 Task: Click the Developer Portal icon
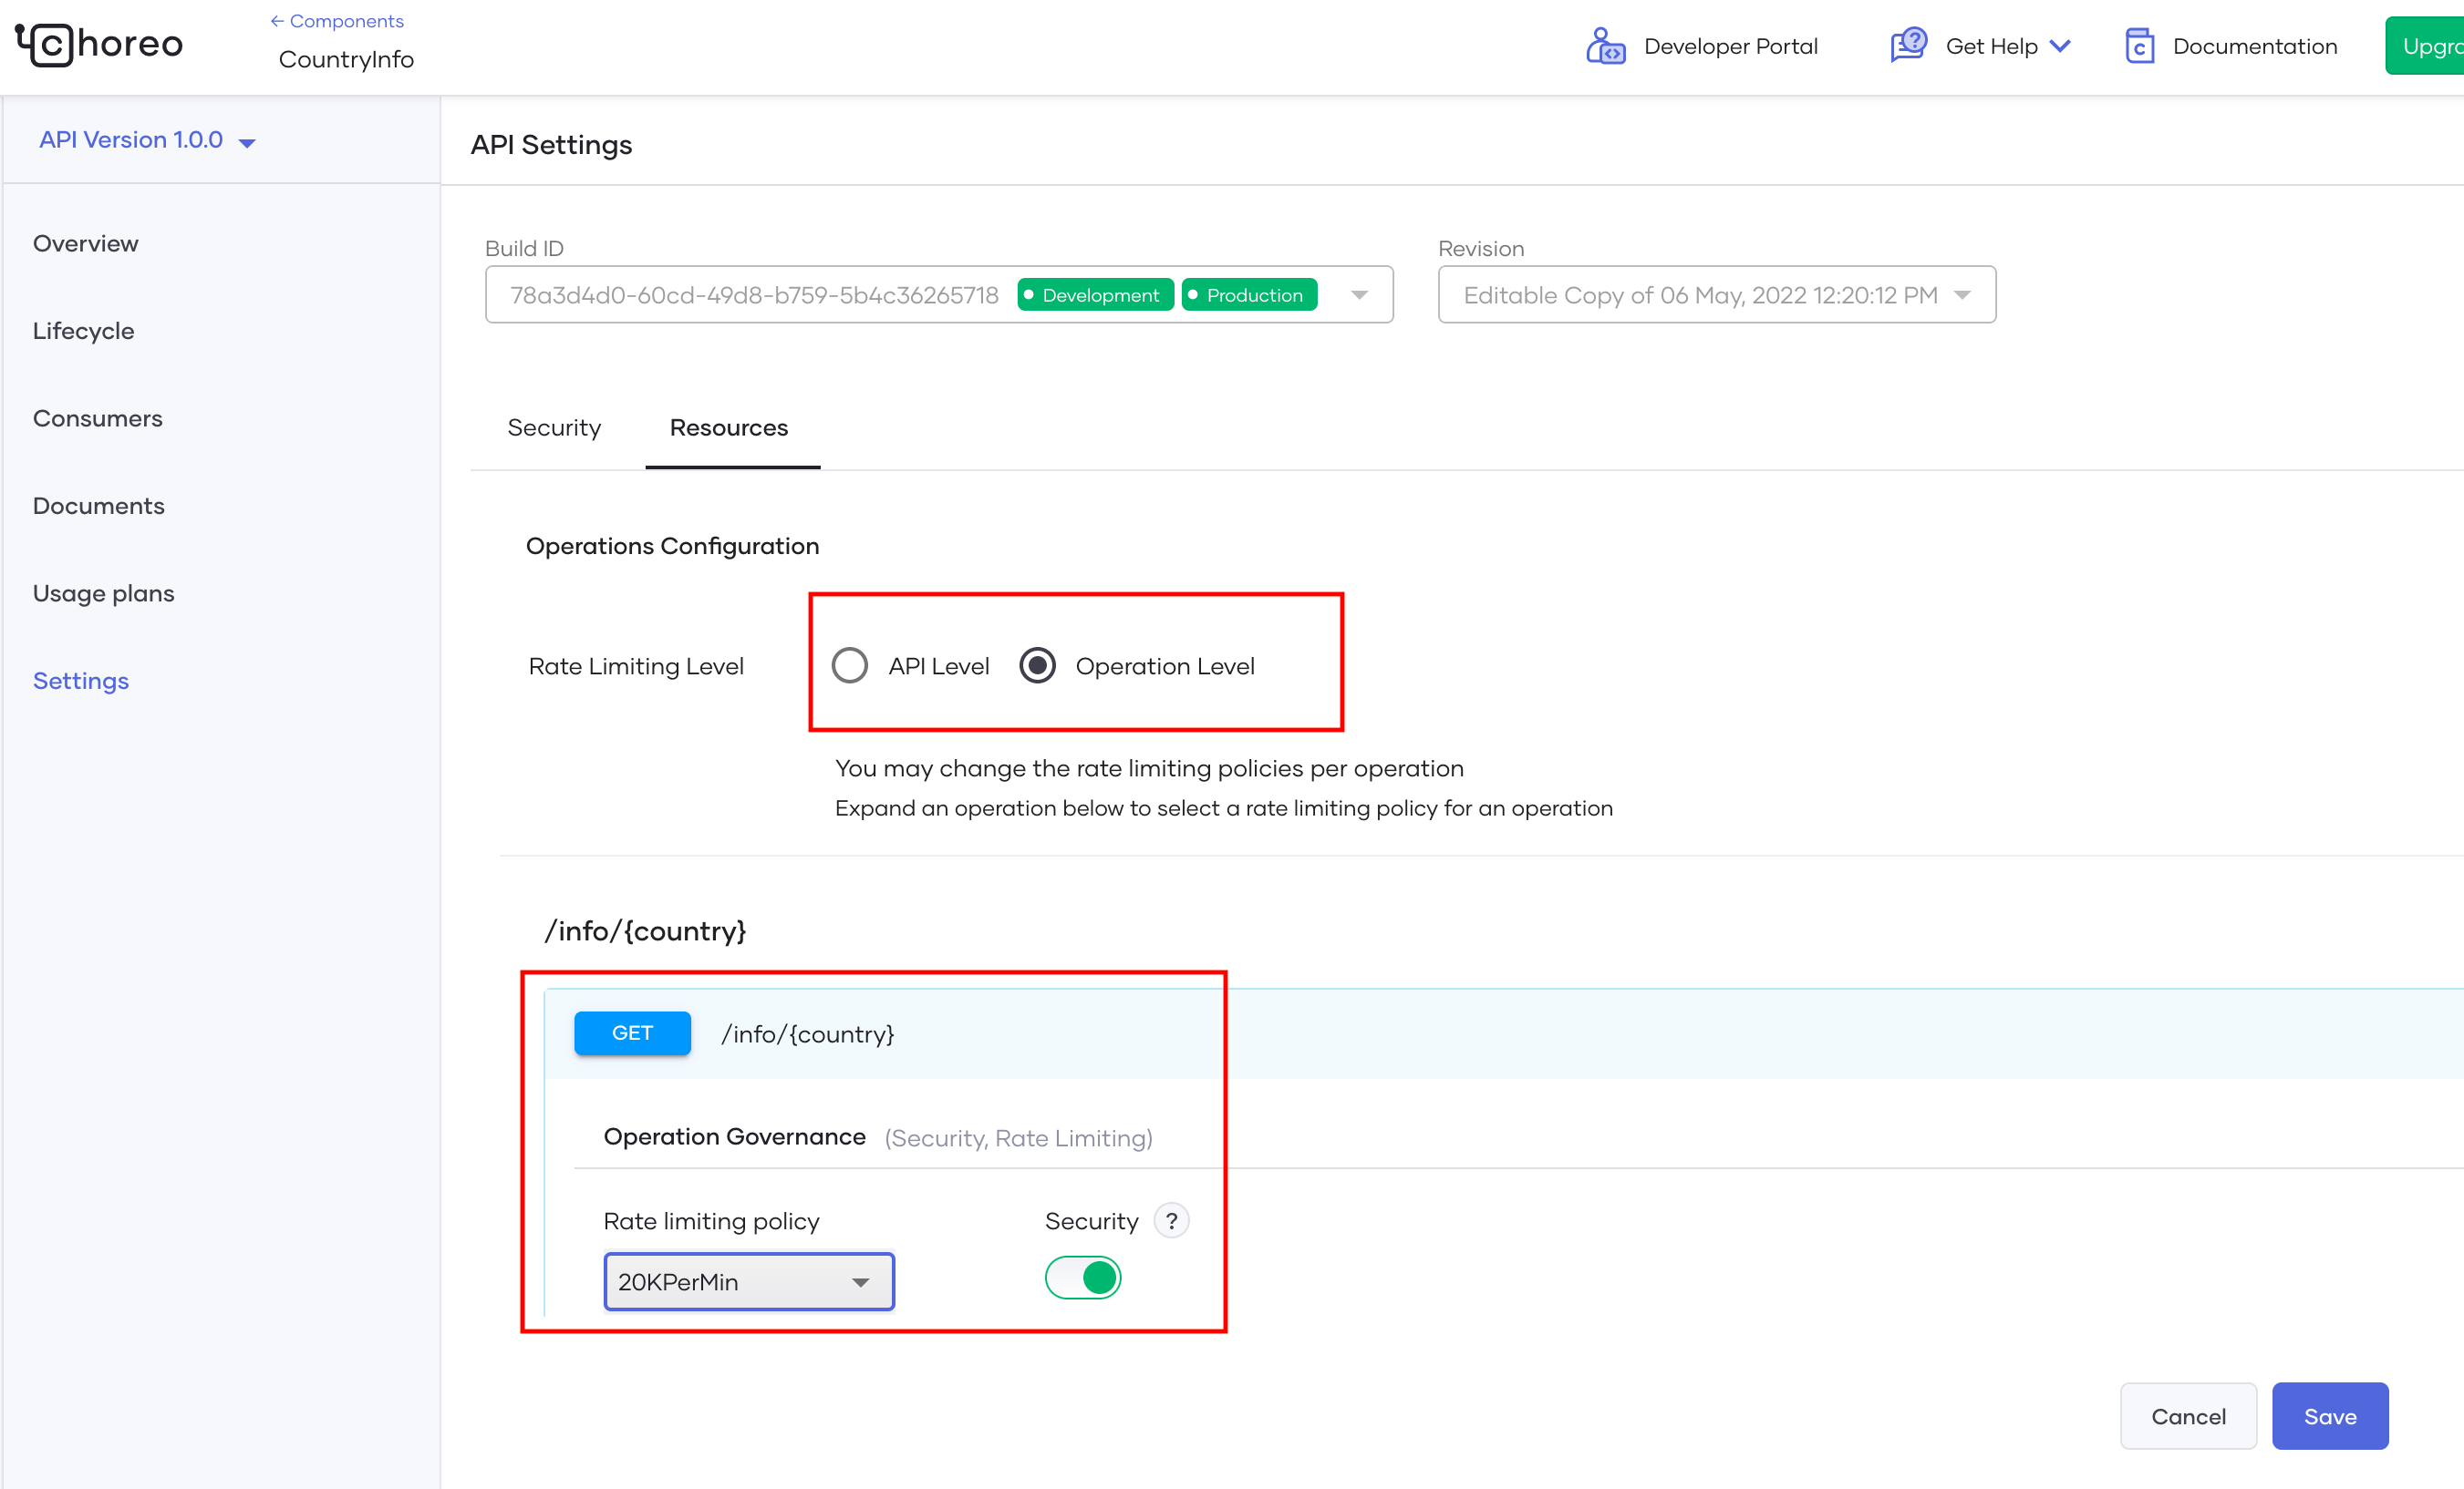[1604, 46]
